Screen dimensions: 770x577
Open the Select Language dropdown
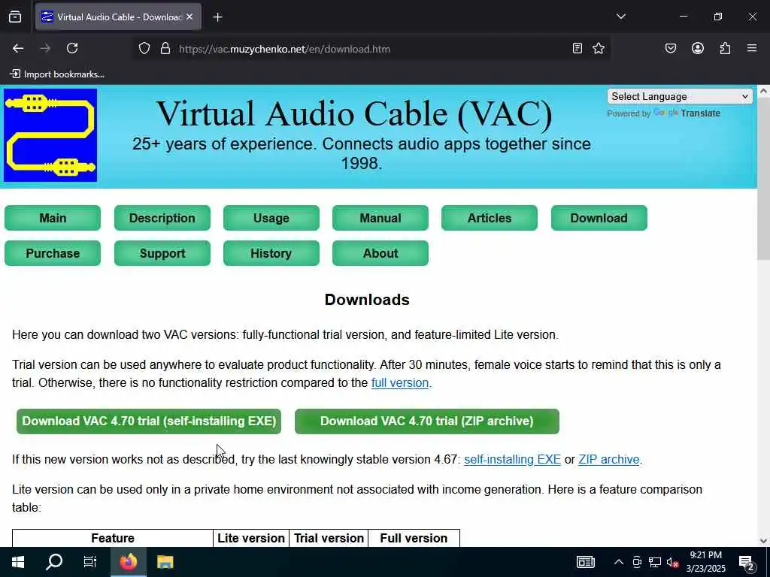click(x=679, y=97)
